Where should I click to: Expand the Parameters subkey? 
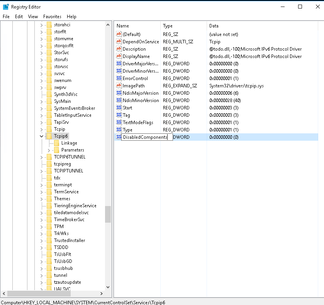pos(49,150)
